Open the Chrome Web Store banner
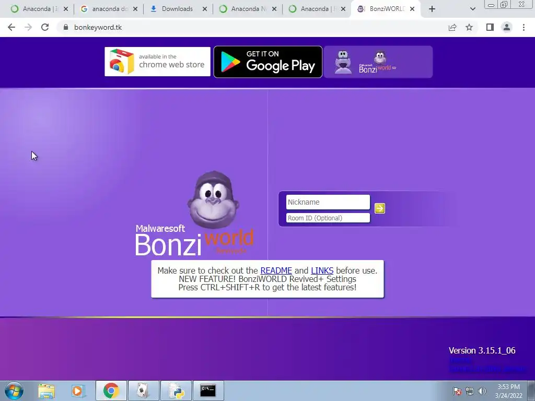535x401 pixels. click(x=157, y=62)
